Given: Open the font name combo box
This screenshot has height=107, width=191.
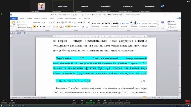Looking at the screenshot, I should click(38, 23).
